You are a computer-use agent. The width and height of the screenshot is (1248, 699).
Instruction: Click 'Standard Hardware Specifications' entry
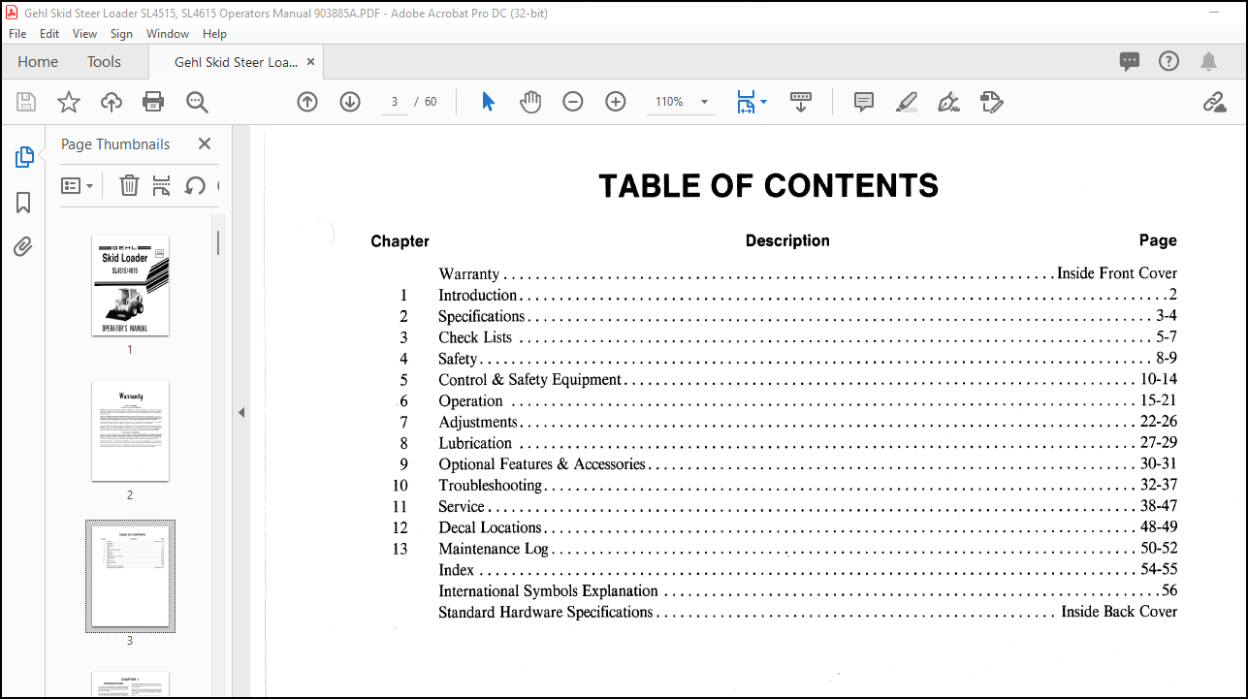point(546,612)
